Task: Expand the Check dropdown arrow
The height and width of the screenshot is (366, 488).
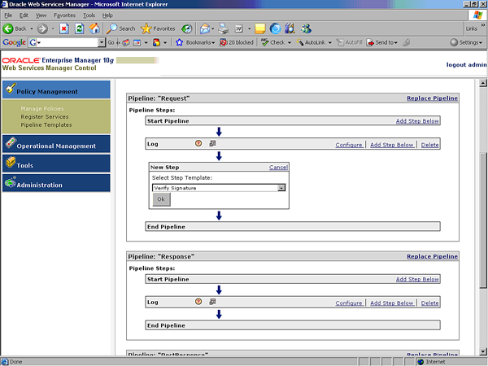Action: point(290,42)
